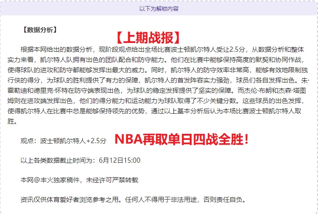318x214 pixels.
Task: Click the paragraph line beginning '使得球队的进攻和防守'
Action: pyautogui.click(x=158, y=70)
